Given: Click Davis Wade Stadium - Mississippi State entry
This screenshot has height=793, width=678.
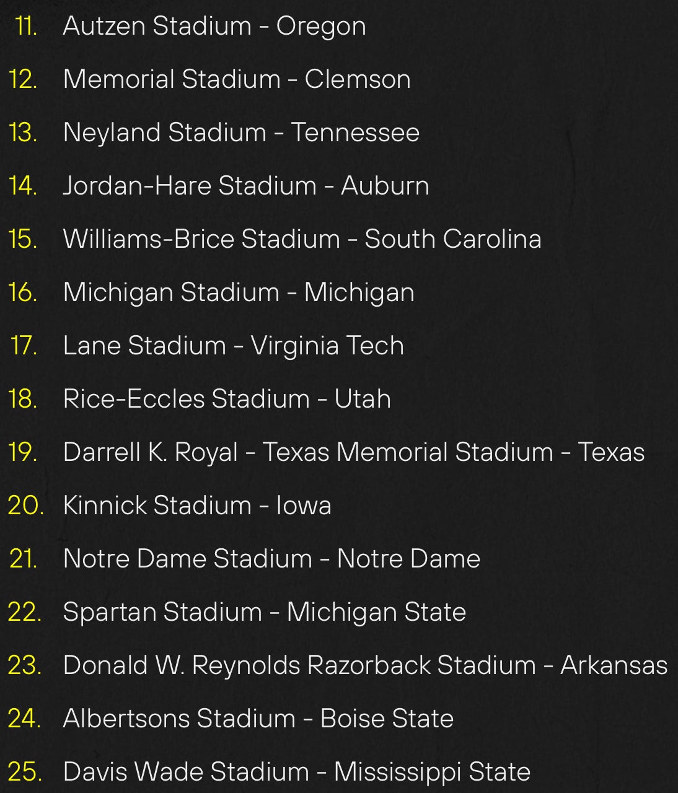Looking at the screenshot, I should pos(296,772).
